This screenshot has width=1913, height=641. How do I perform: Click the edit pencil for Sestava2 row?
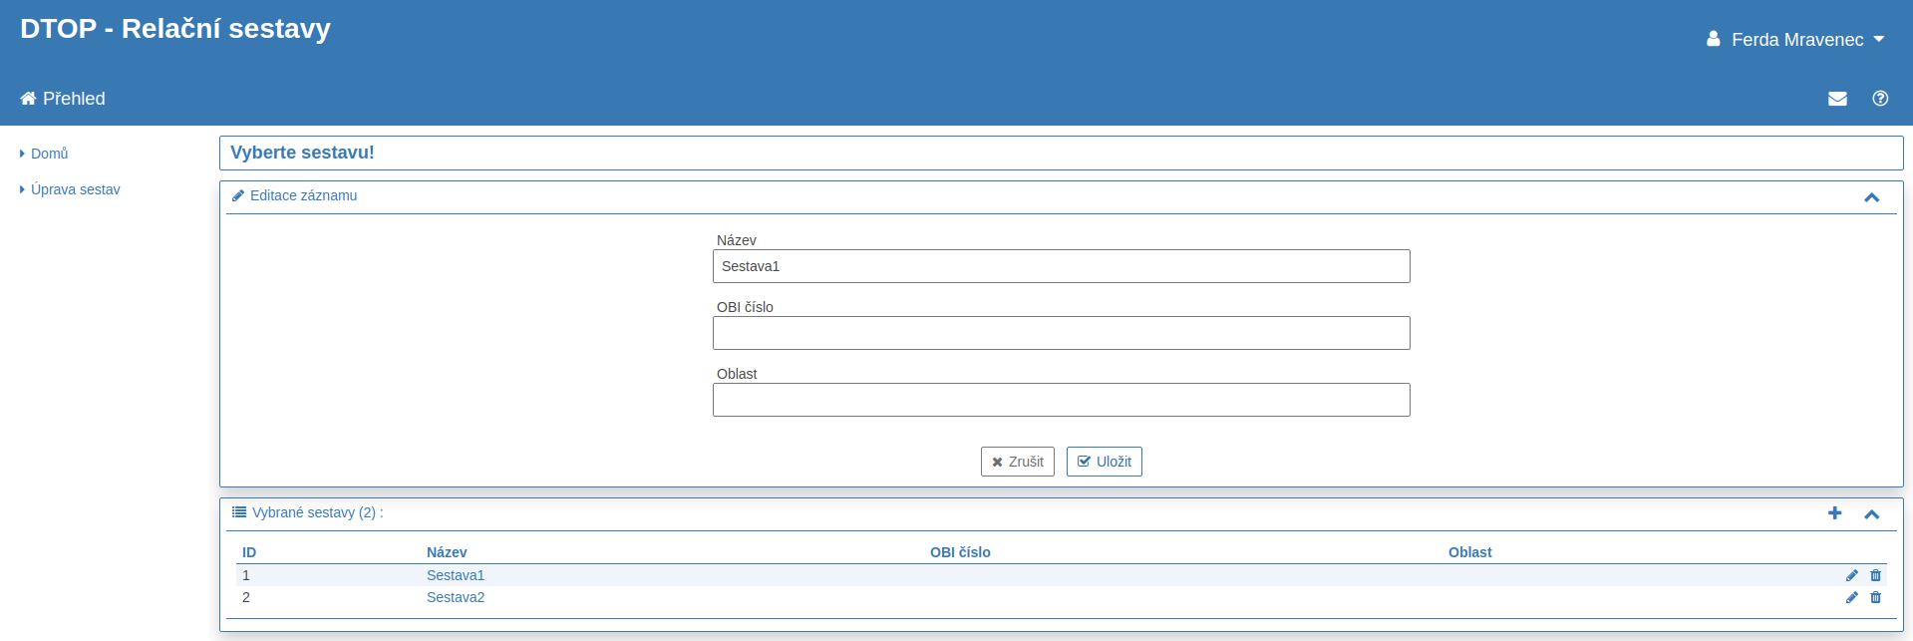[x=1851, y=597]
